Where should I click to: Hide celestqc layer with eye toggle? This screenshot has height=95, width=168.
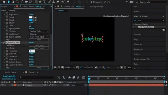click(2, 85)
